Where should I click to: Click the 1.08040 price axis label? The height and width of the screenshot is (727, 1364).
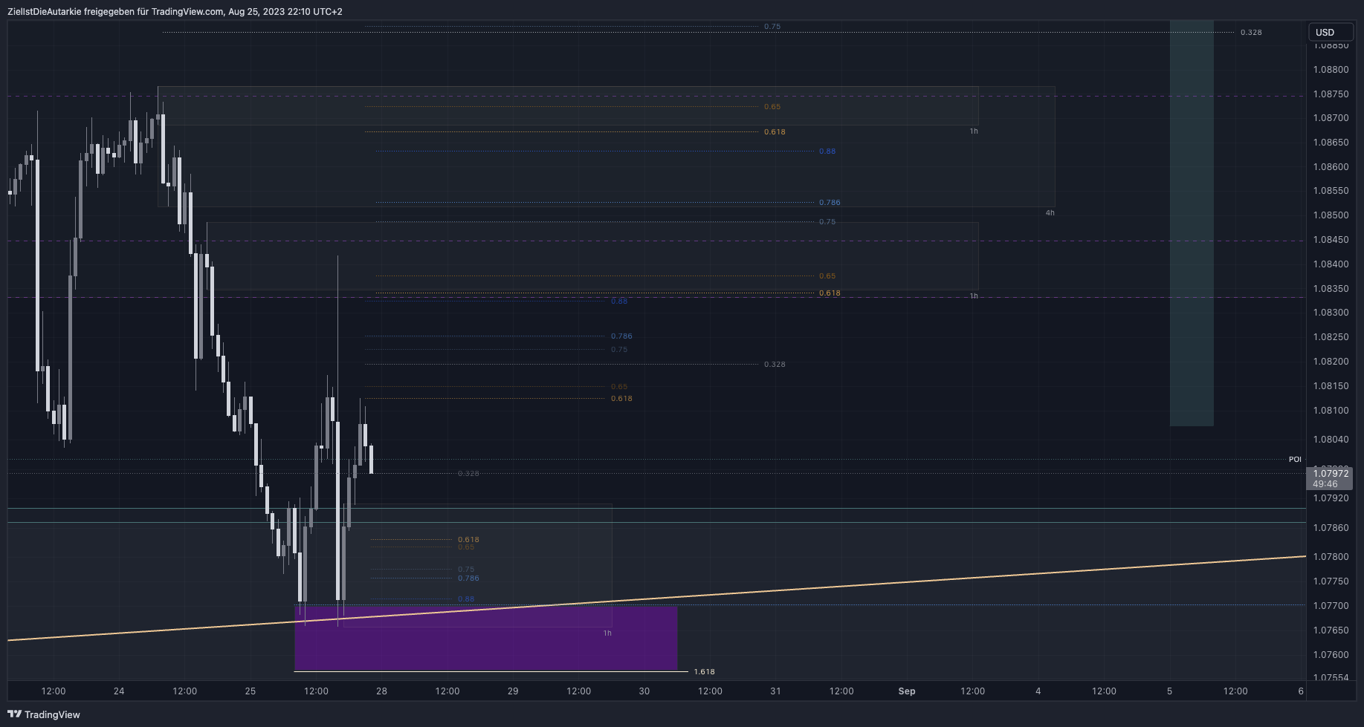pyautogui.click(x=1331, y=440)
